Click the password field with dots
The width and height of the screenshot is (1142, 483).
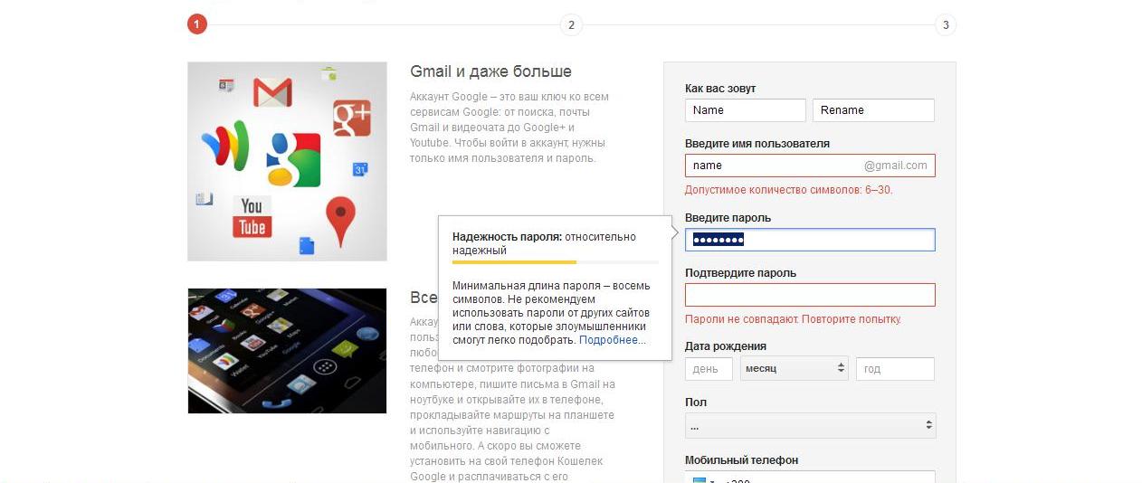(x=810, y=240)
